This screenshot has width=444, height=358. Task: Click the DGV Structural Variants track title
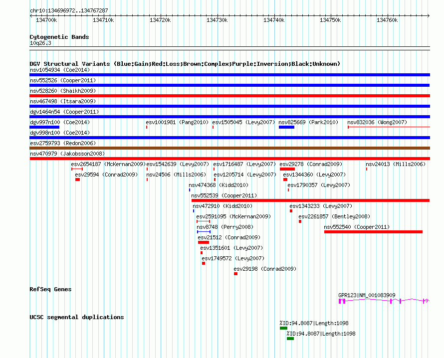185,64
